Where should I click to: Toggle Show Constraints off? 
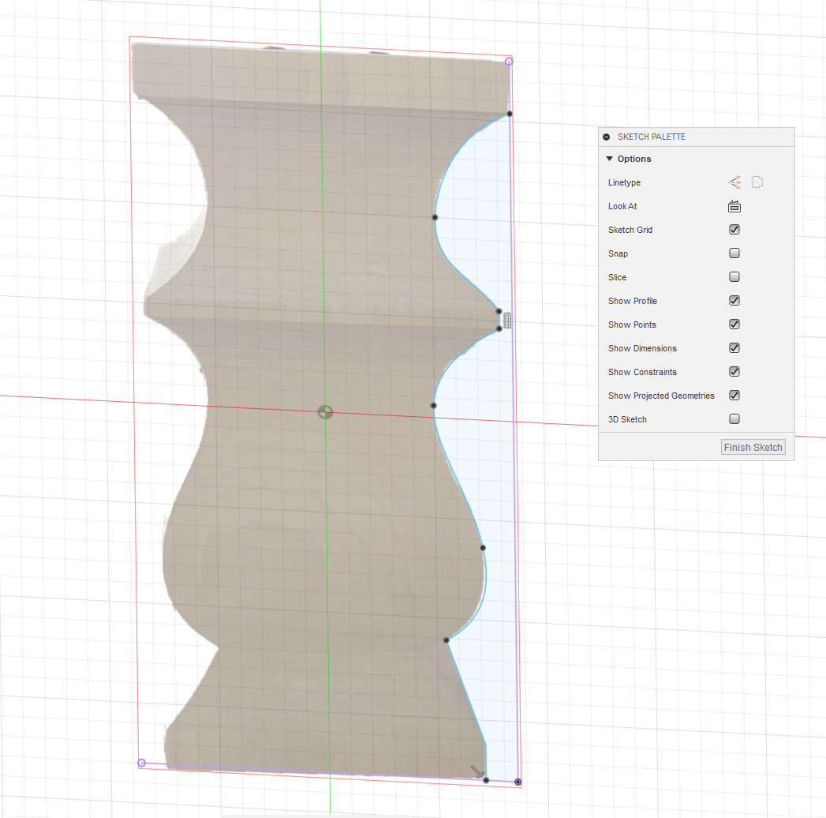[x=734, y=371]
